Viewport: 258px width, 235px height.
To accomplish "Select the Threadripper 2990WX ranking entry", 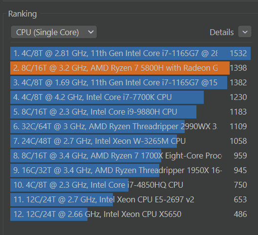I will (130, 126).
